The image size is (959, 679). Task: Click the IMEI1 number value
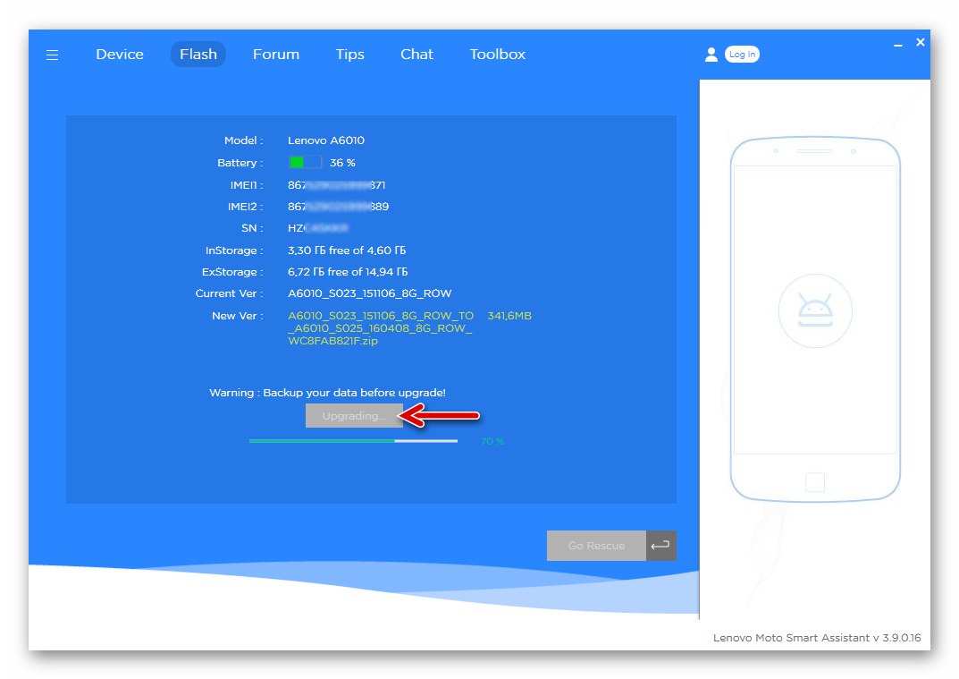pyautogui.click(x=336, y=185)
